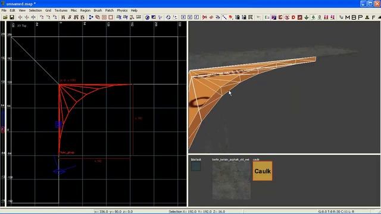Flip selection along the Y axis
Screen dimensions: 381x214
(x=27, y=17)
